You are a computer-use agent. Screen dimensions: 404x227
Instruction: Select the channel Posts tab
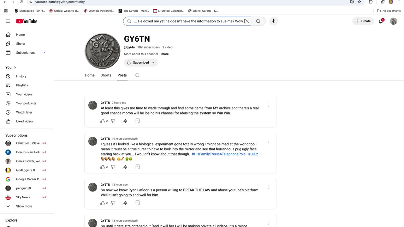pos(122,75)
